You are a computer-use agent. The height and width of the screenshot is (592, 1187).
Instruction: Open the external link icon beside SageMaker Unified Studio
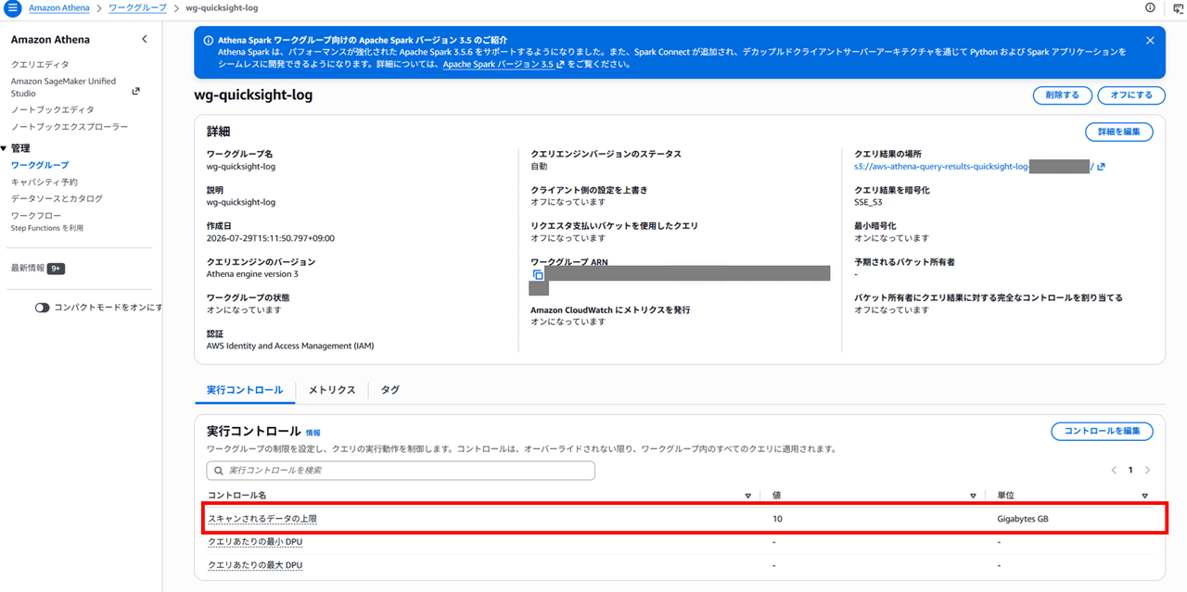click(135, 91)
